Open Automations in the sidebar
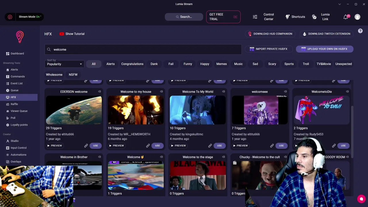This screenshot has height=207, width=368. [19, 155]
